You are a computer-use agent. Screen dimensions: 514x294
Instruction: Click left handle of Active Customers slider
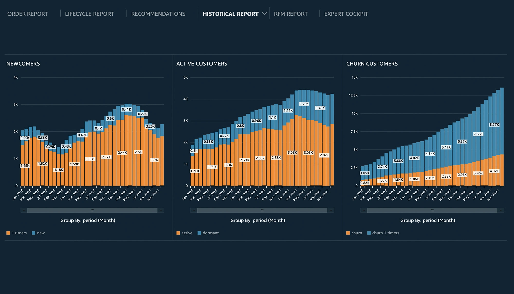coord(194,210)
